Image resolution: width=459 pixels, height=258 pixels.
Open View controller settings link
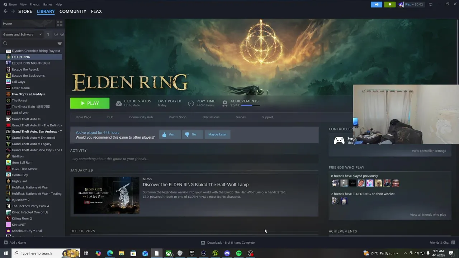[429, 151]
